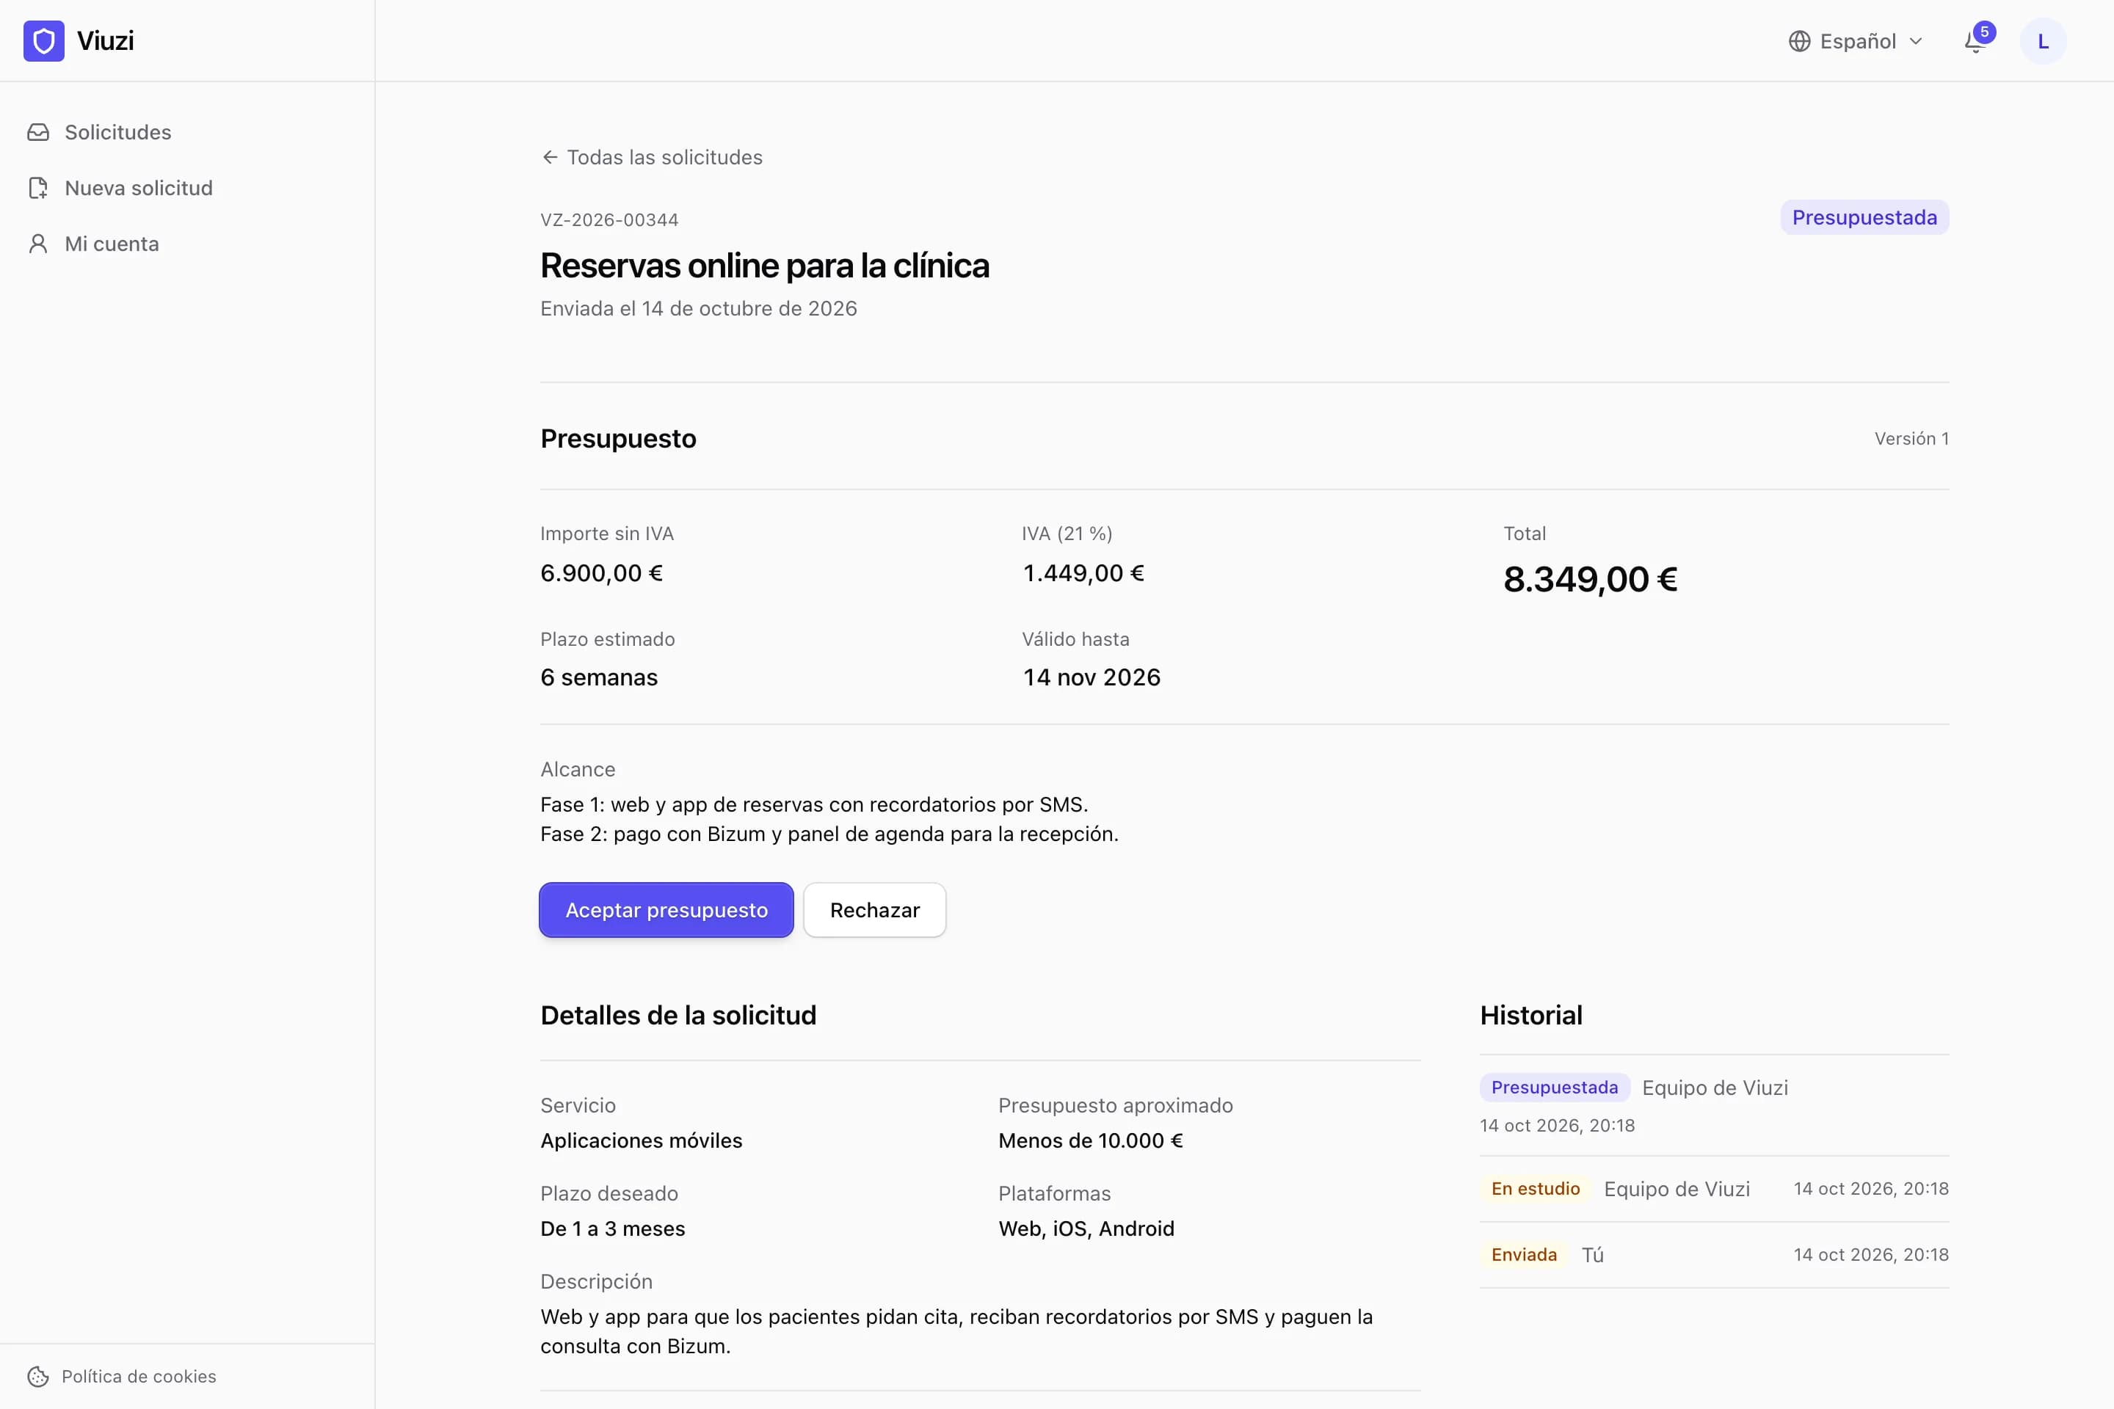2114x1409 pixels.
Task: Open the notifications bell icon
Action: [x=1975, y=41]
